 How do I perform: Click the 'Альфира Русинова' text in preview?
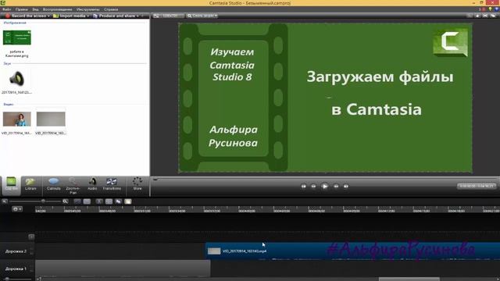(233, 137)
